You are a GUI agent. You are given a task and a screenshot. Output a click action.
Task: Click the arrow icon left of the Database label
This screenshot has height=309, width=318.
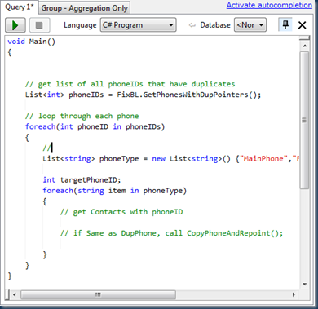pos(192,25)
